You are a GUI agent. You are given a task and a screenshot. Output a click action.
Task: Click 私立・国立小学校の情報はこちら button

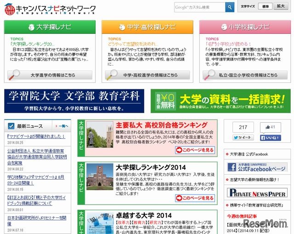tap(245, 75)
